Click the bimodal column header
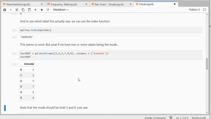 pos(29,64)
